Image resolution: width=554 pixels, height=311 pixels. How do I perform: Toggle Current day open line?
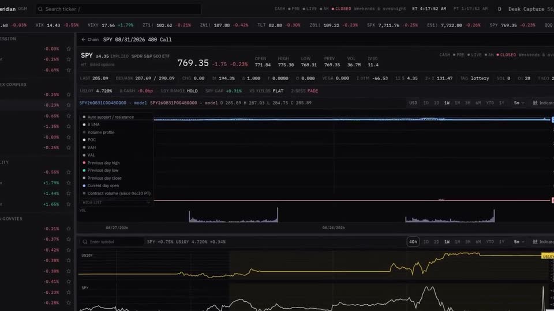click(x=100, y=185)
